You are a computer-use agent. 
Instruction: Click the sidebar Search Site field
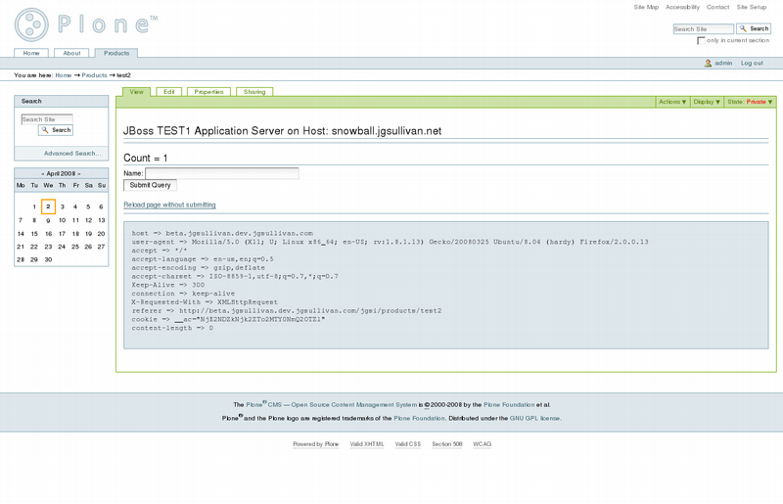47,119
